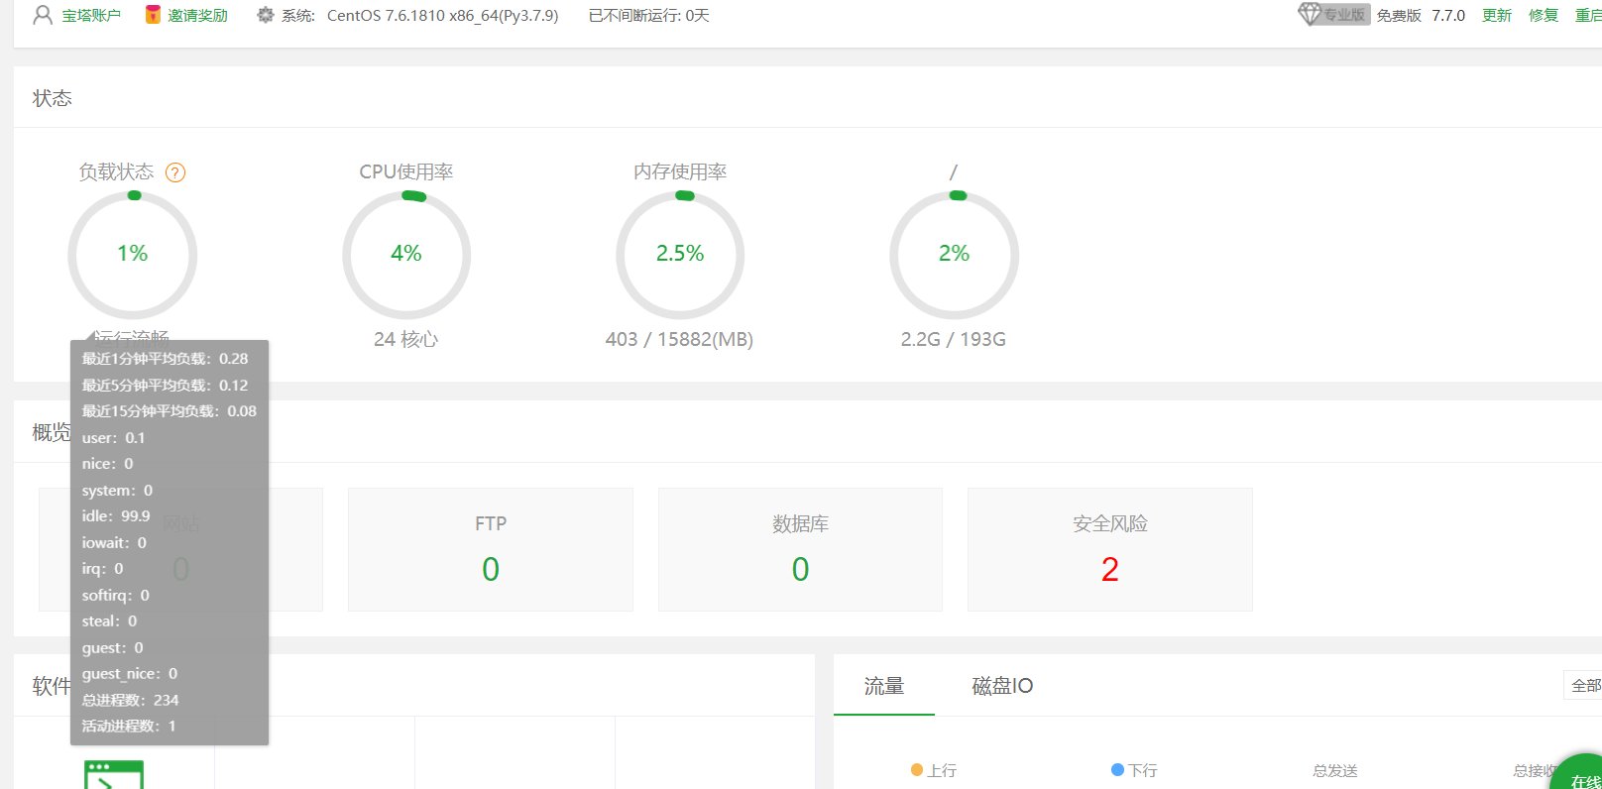Click the 宝塔账户 user icon
This screenshot has width=1602, height=789.
(x=43, y=15)
